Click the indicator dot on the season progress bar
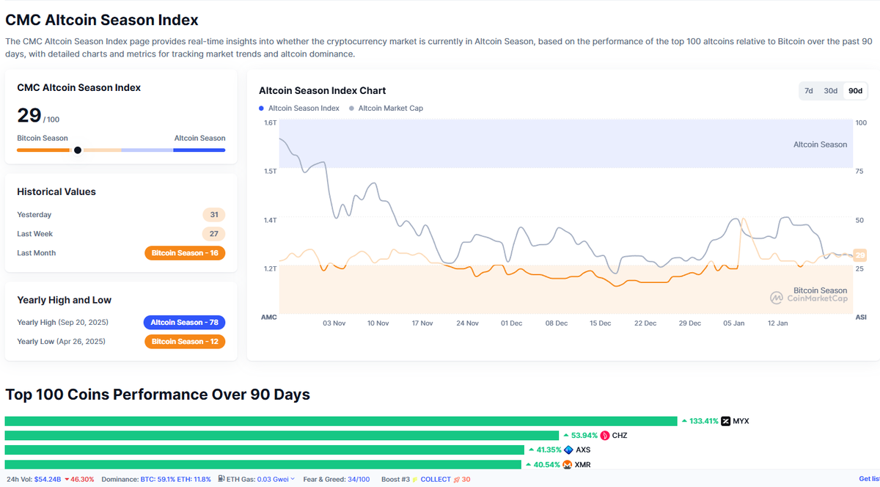Image resolution: width=880 pixels, height=487 pixels. (77, 150)
